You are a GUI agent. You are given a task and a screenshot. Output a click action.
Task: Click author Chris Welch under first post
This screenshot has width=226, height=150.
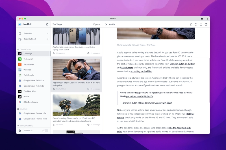pyautogui.click(x=60, y=53)
